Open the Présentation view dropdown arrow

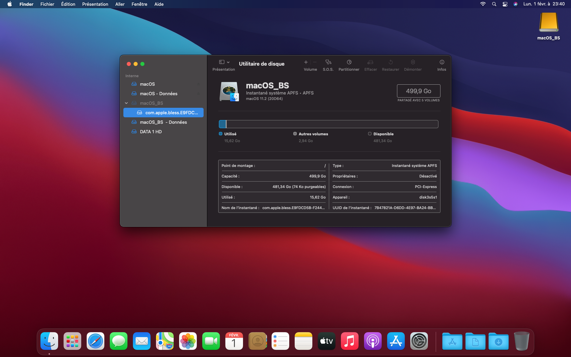(228, 62)
